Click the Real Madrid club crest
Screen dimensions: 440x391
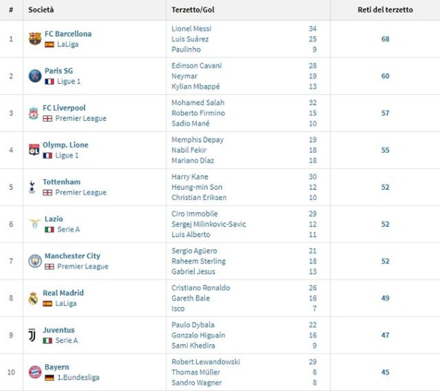[x=33, y=298]
